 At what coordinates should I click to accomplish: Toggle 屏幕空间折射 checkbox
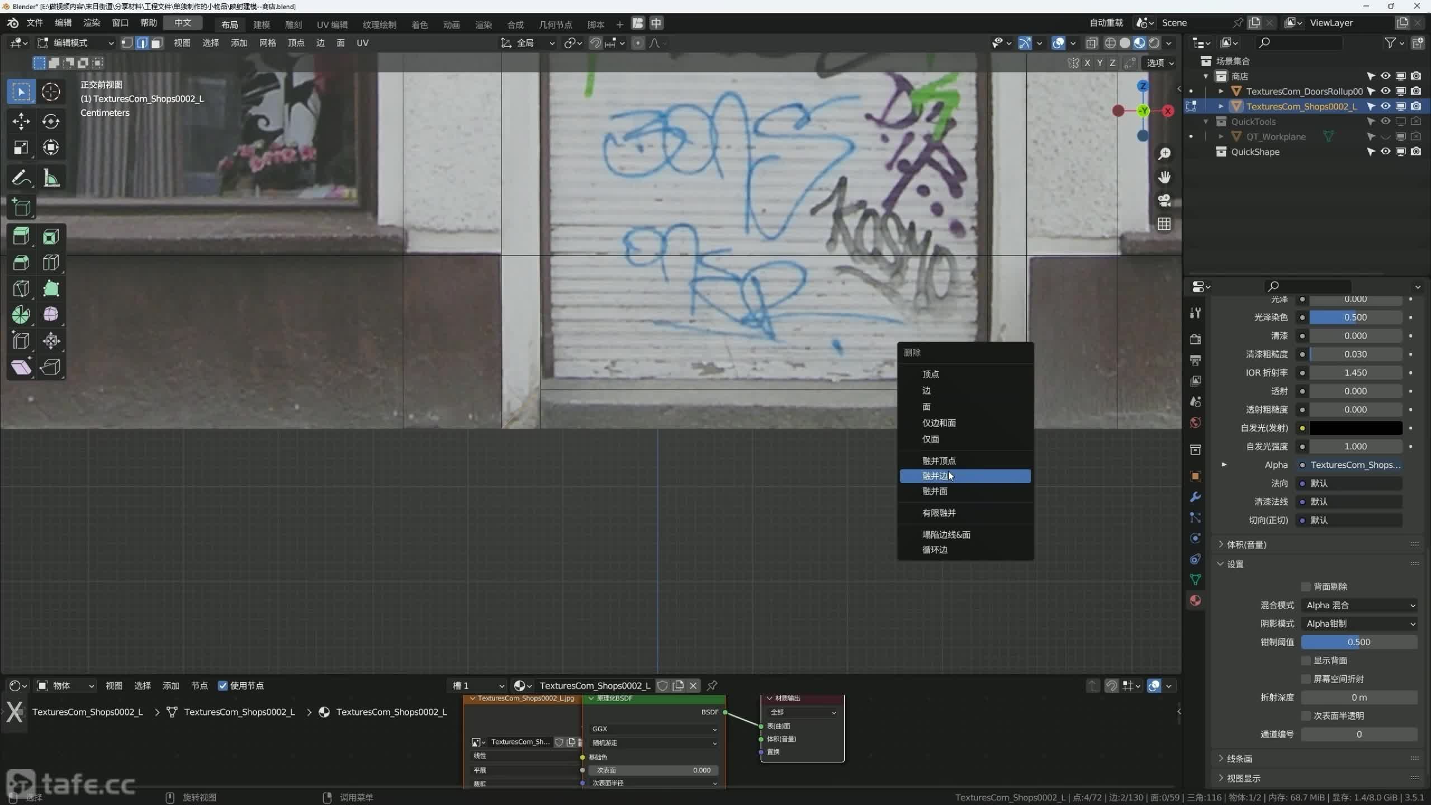pos(1306,679)
